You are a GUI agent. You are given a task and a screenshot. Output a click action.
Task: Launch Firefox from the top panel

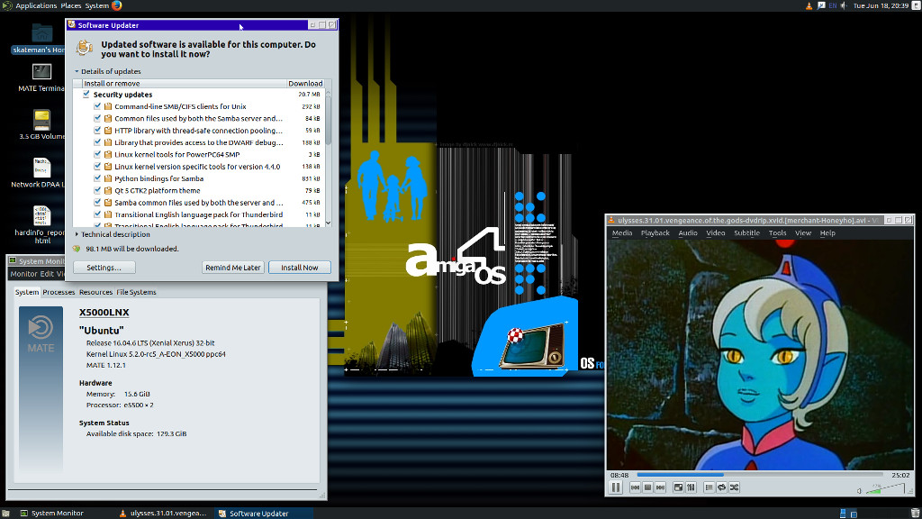(117, 5)
